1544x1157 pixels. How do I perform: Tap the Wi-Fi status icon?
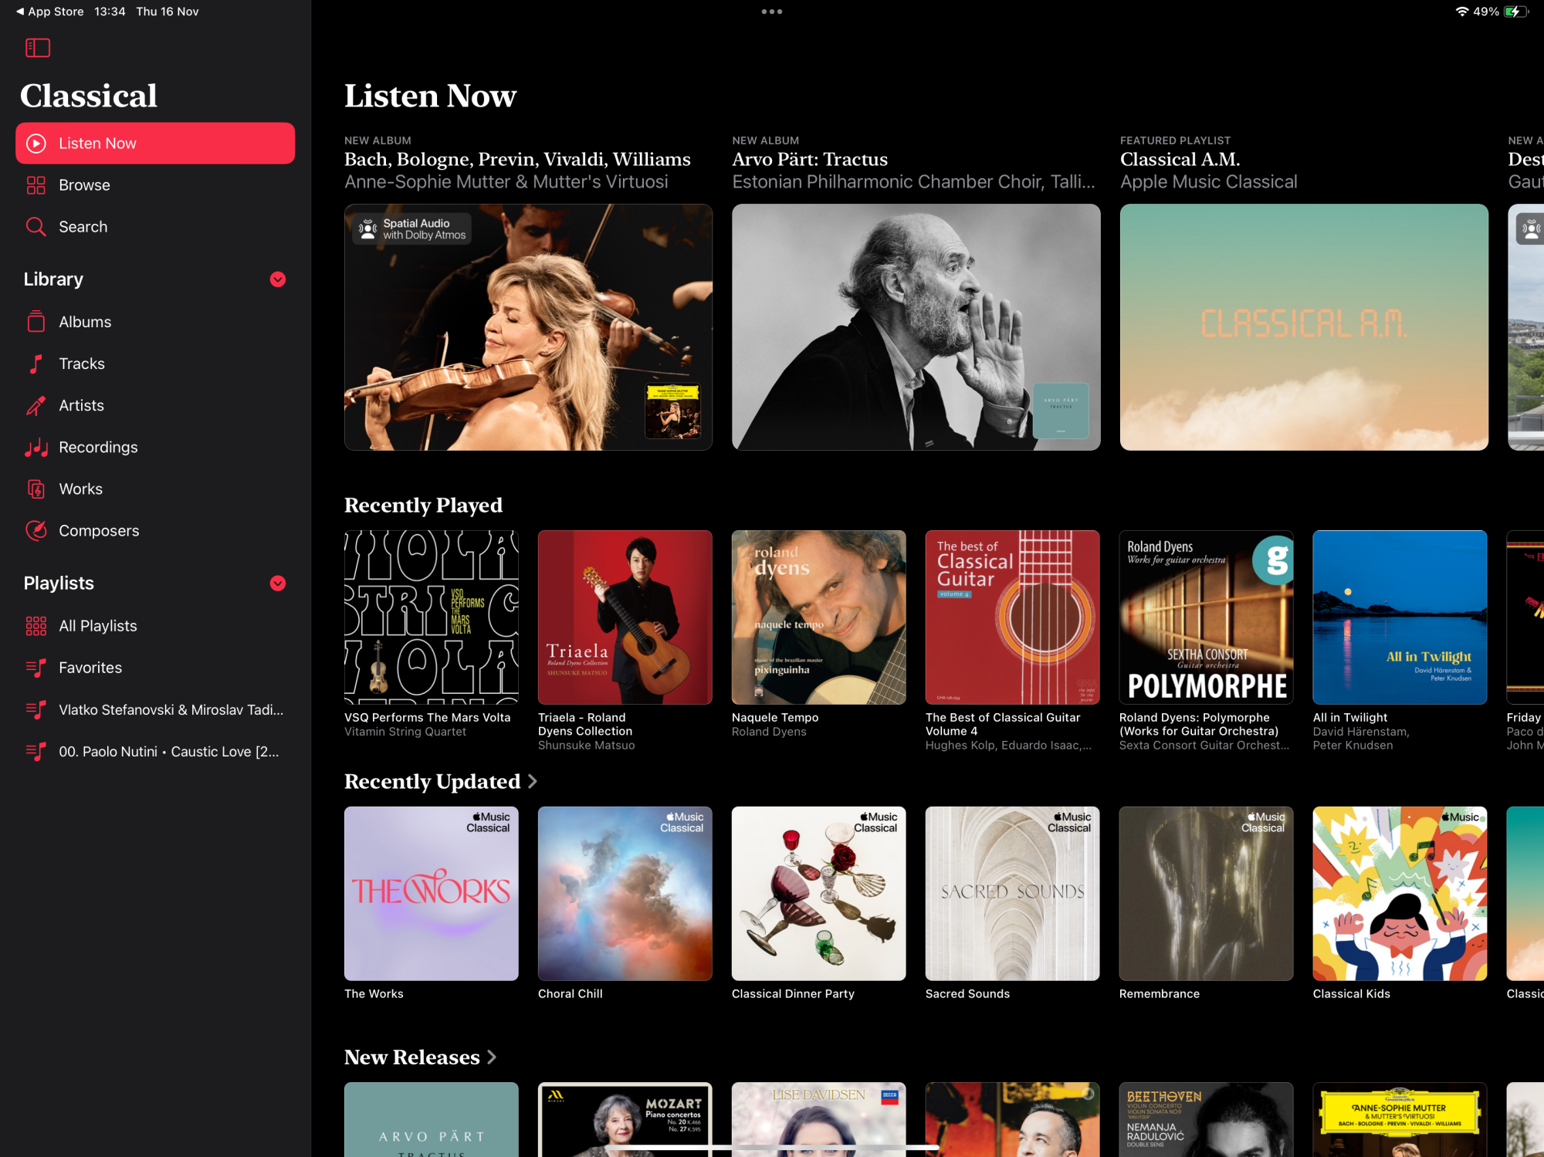(1461, 12)
